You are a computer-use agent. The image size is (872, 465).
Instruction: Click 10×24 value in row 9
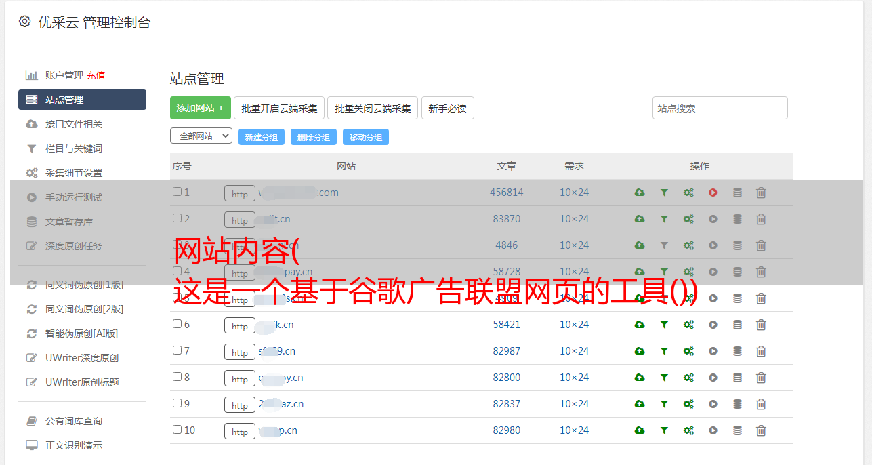(x=575, y=404)
